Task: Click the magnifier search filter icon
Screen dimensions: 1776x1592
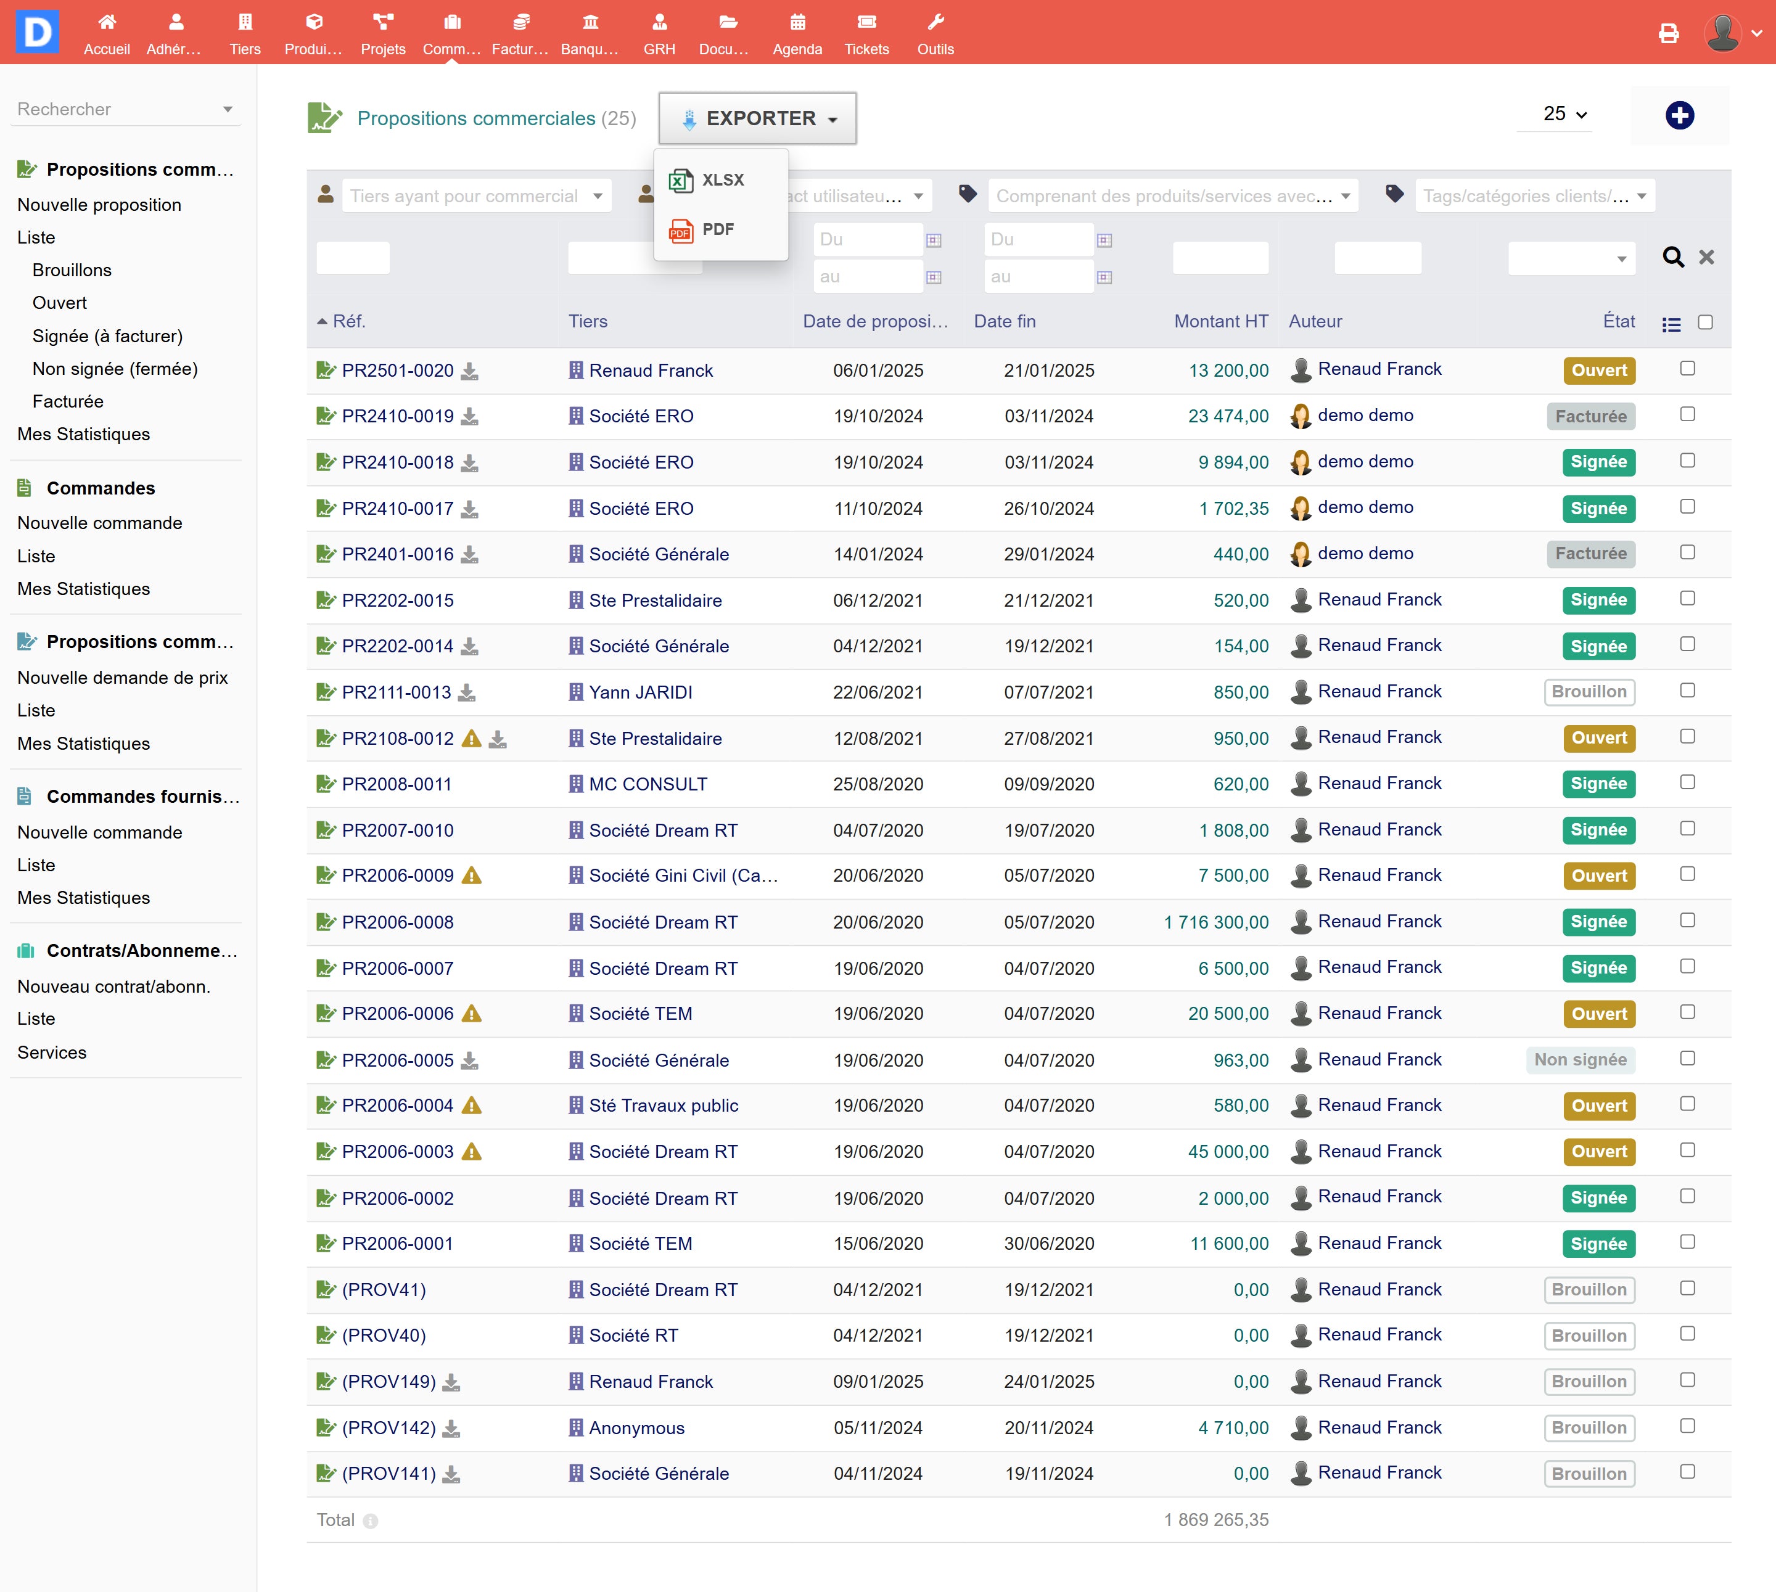Action: tap(1673, 257)
